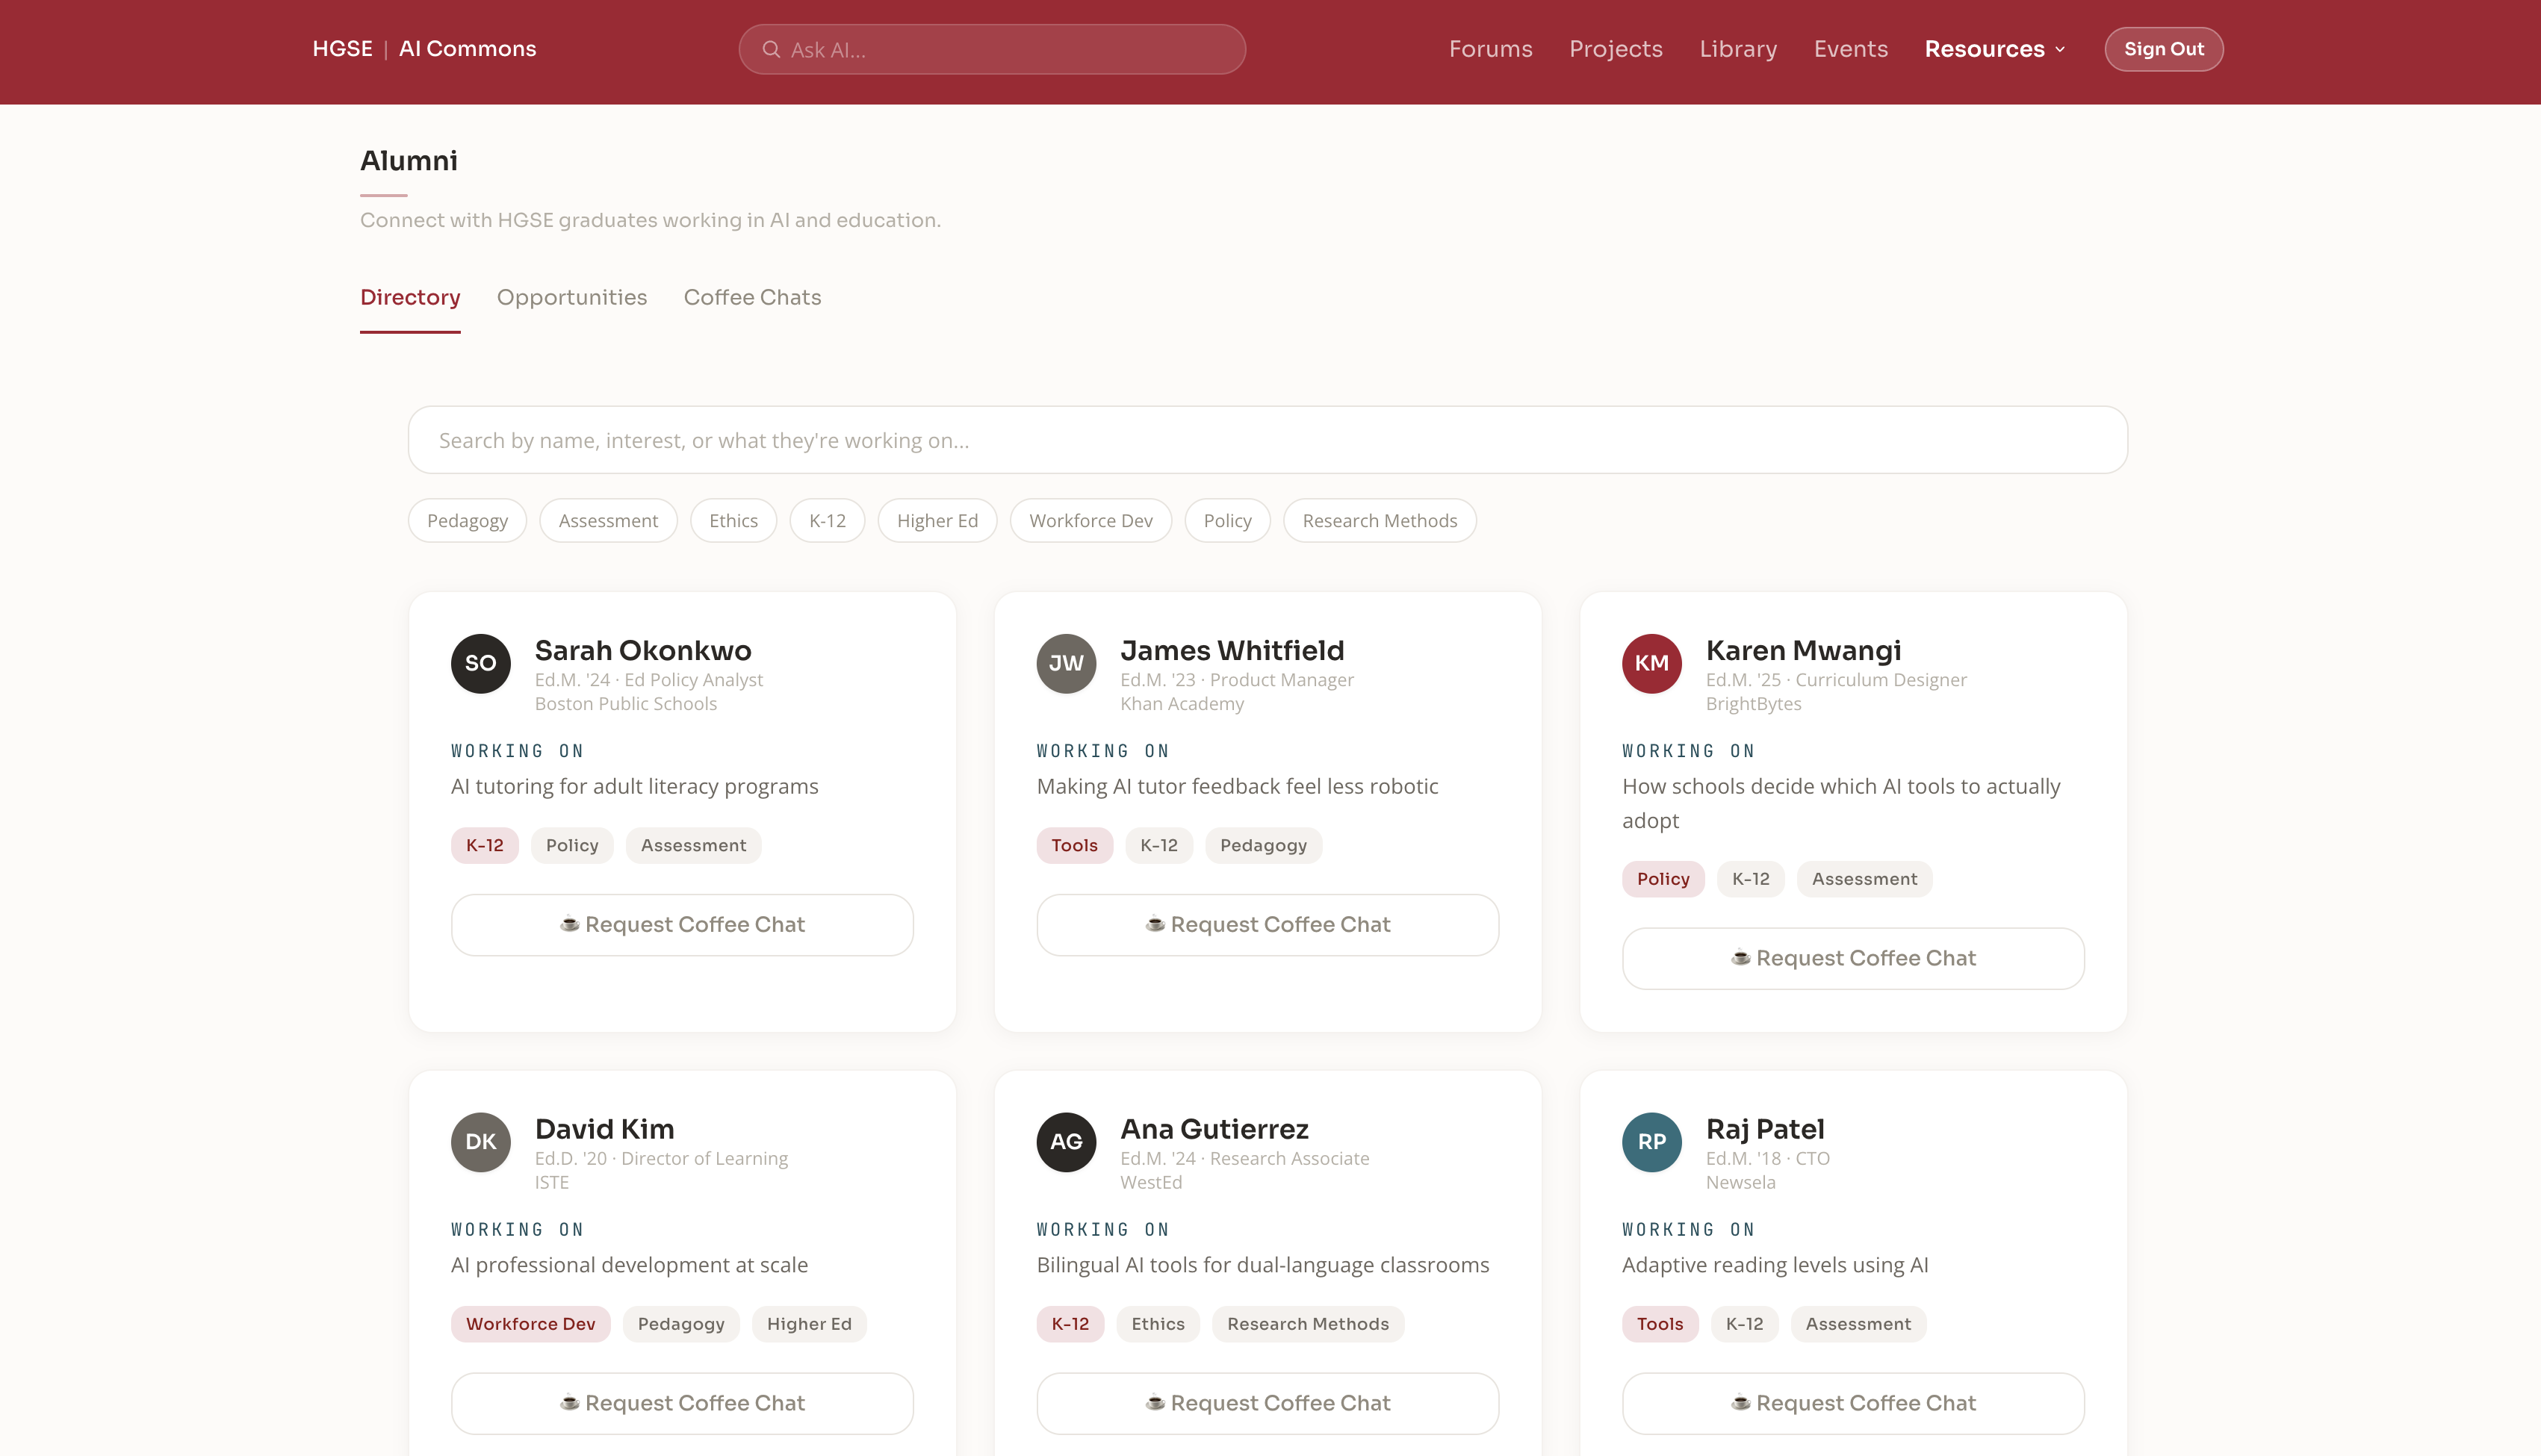Enable the Ethics filter chip
This screenshot has width=2541, height=1456.
coord(733,521)
